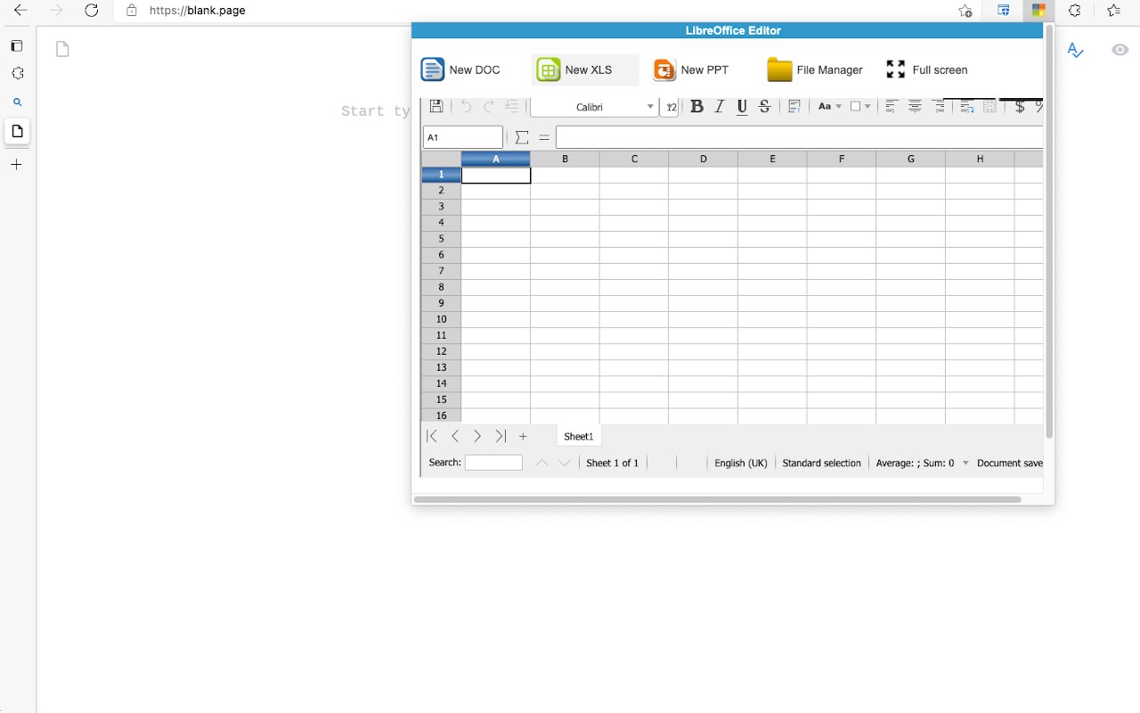Go to the next sheet arrow

(x=477, y=436)
